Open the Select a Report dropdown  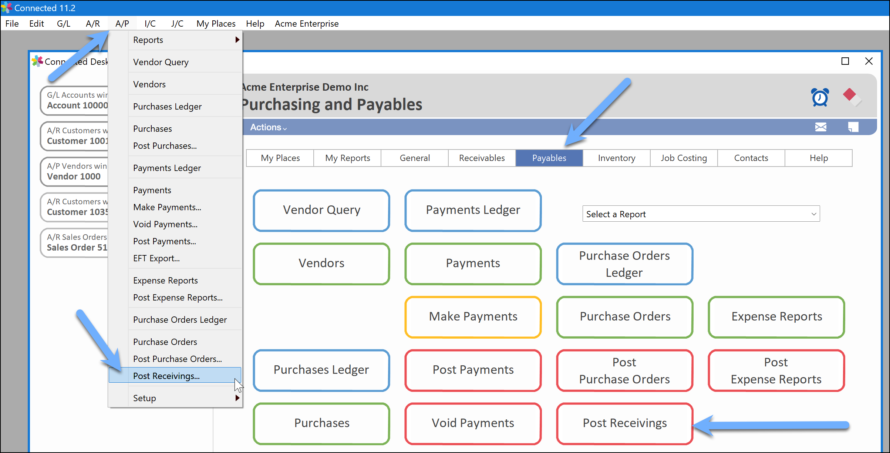pyautogui.click(x=701, y=214)
